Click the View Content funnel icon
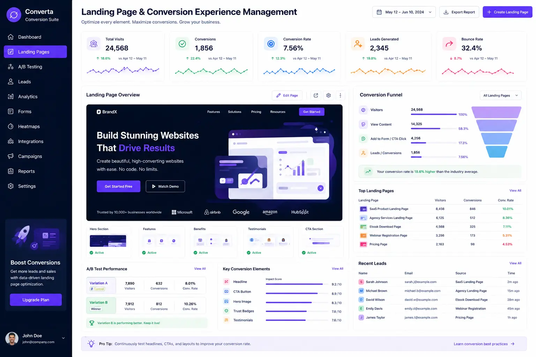Image resolution: width=536 pixels, height=357 pixels. point(363,124)
